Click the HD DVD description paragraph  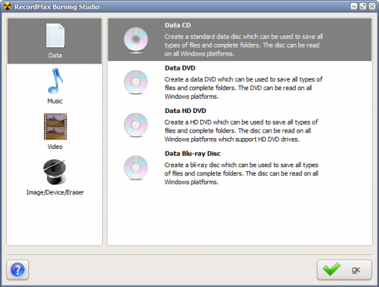pos(241,131)
